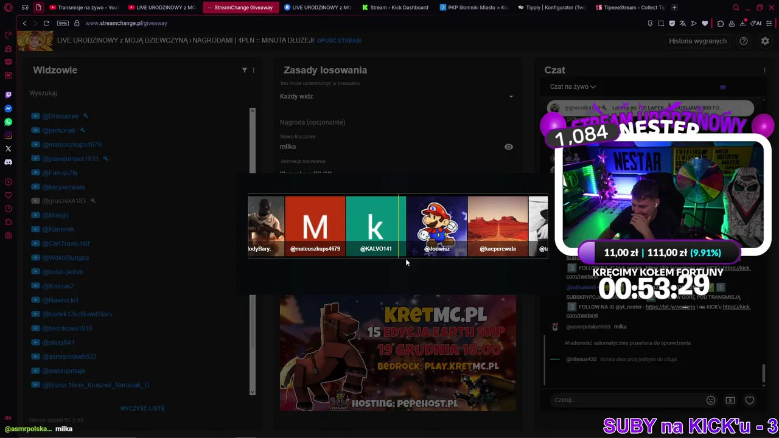This screenshot has width=779, height=438.
Task: Take a snapshot with toolbar capture icon
Action: tap(661, 23)
